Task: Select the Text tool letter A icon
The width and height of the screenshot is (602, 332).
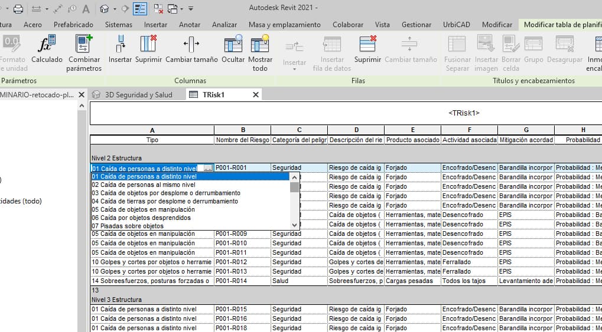Action: pyautogui.click(x=86, y=8)
